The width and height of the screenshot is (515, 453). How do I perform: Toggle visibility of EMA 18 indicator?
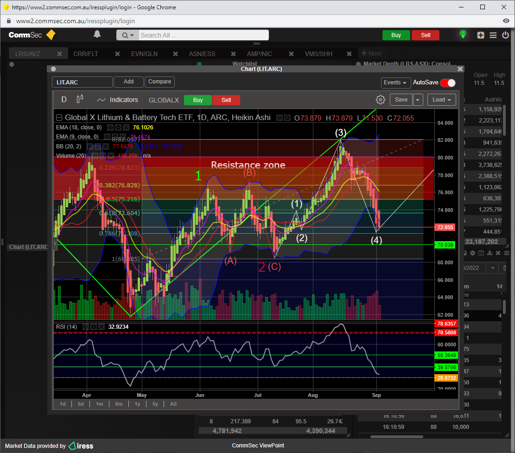point(110,128)
